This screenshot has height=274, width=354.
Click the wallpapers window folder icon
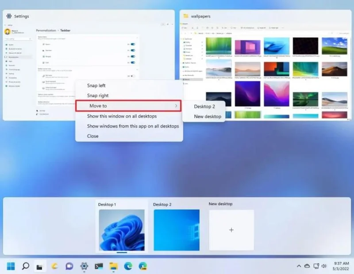pos(186,16)
